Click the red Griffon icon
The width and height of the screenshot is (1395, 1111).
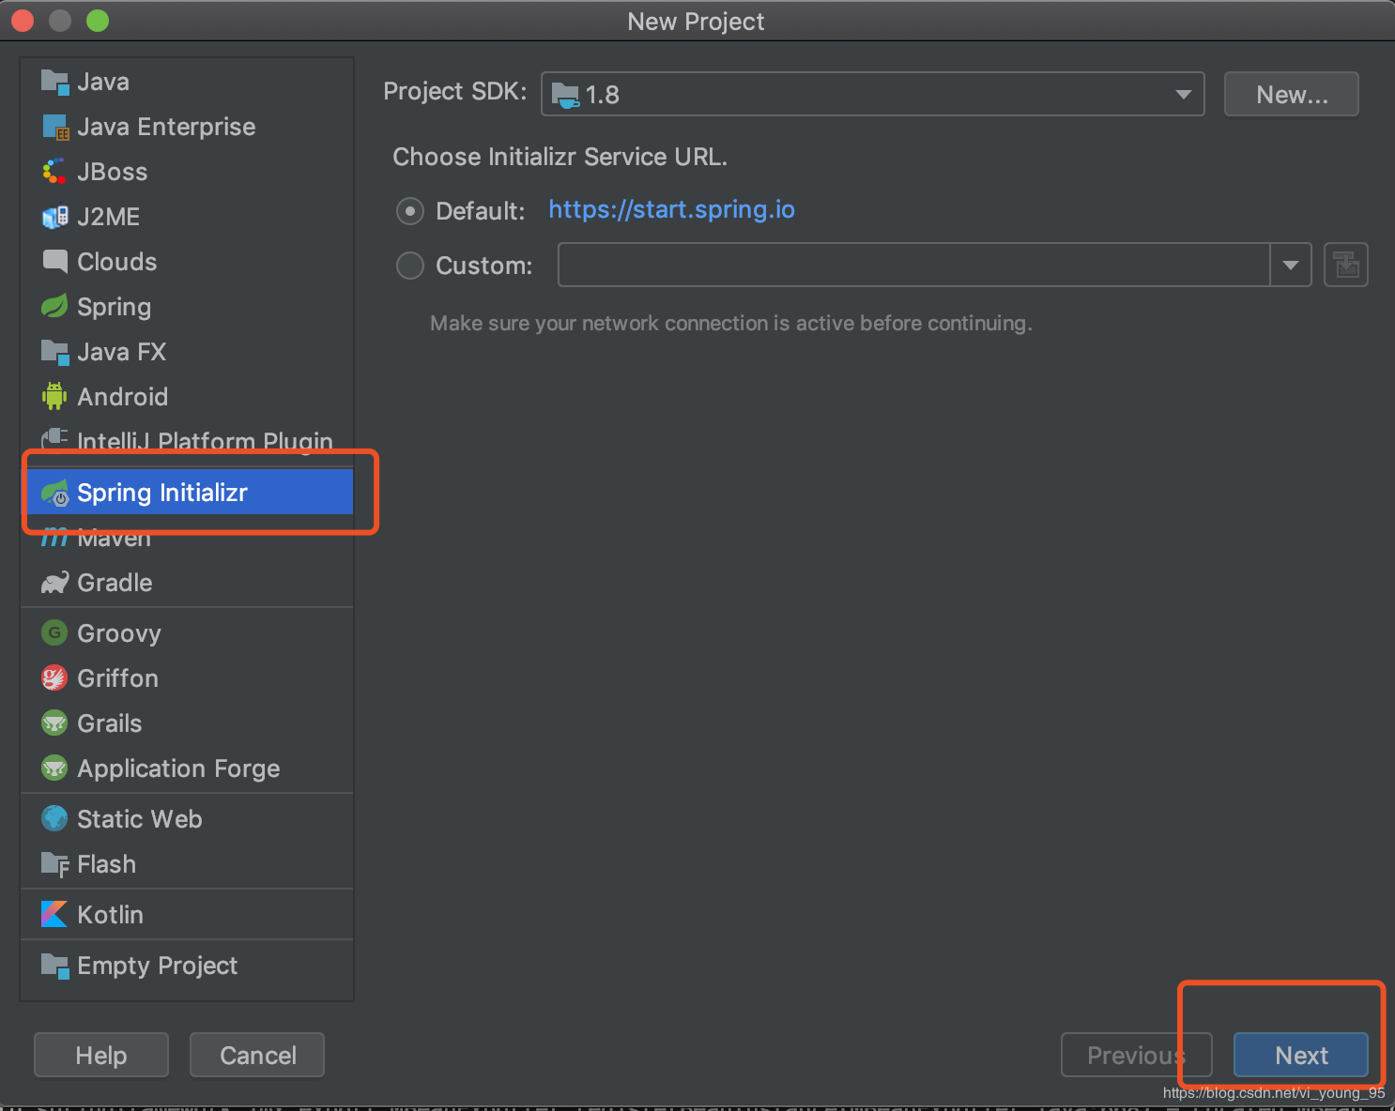click(54, 678)
